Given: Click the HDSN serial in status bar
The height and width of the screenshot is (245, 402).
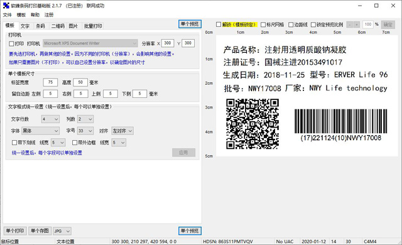Looking at the screenshot, I should (x=228, y=241).
